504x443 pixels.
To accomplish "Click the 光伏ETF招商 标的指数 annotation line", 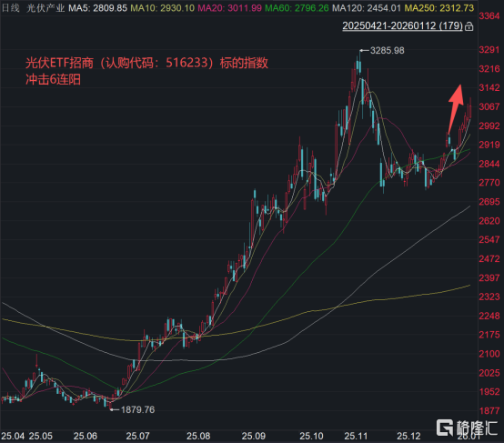I will pos(146,63).
